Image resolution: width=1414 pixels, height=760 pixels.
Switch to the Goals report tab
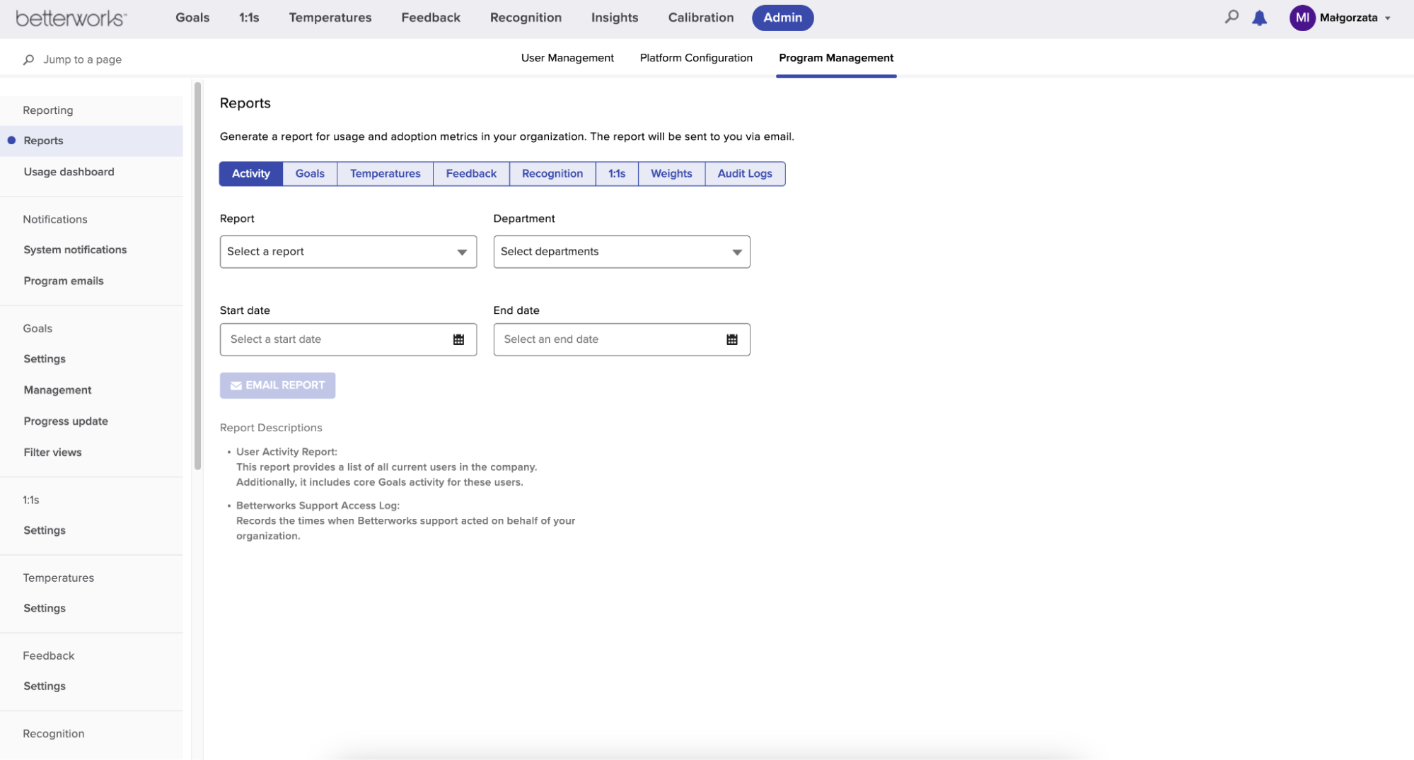click(x=310, y=174)
